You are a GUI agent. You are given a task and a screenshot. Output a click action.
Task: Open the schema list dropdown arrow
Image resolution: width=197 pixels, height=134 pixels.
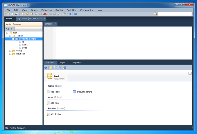tap(190, 73)
